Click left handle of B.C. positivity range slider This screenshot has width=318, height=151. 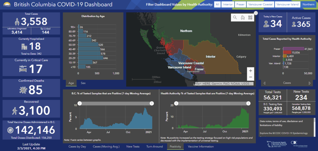[80, 104]
